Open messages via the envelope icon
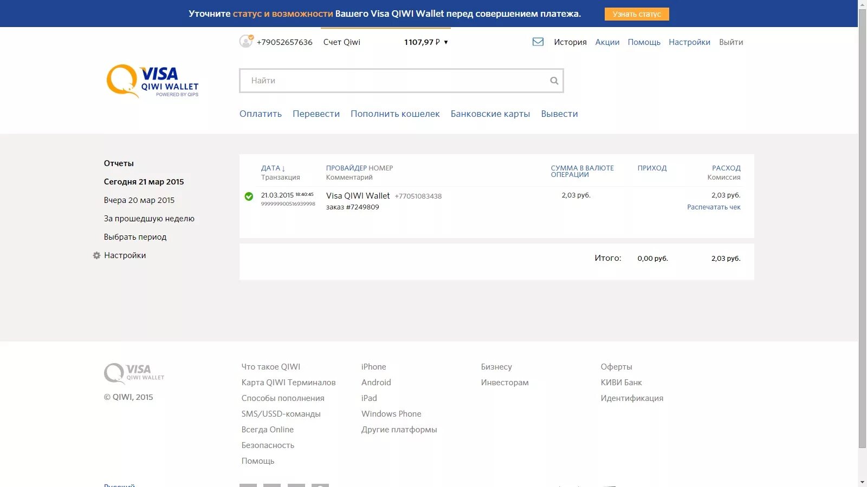Image resolution: width=867 pixels, height=487 pixels. coord(538,42)
